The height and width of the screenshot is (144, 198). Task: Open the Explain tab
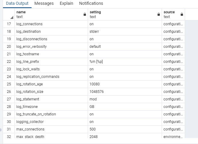[66, 4]
